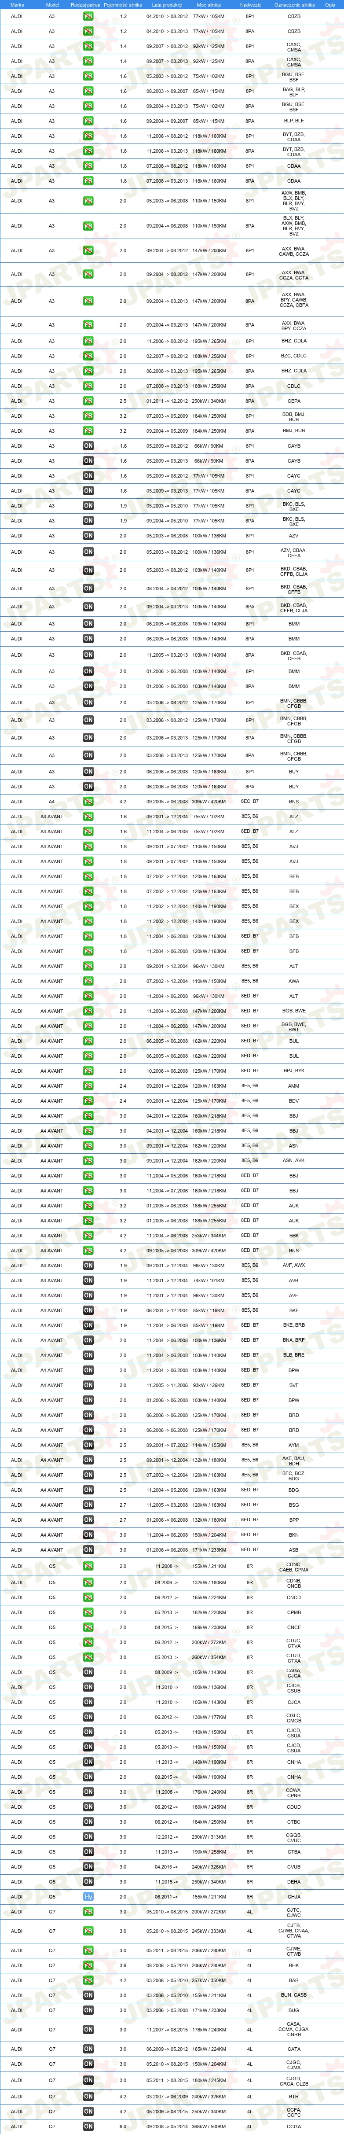Click the diesel ON icon in Q5 CTBC row
The width and height of the screenshot is (344, 2134).
pyautogui.click(x=88, y=1821)
